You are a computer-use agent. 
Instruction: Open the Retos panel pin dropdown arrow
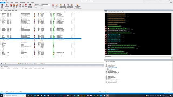[102, 65]
